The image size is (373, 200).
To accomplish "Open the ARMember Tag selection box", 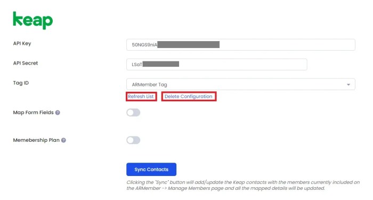I will (241, 84).
